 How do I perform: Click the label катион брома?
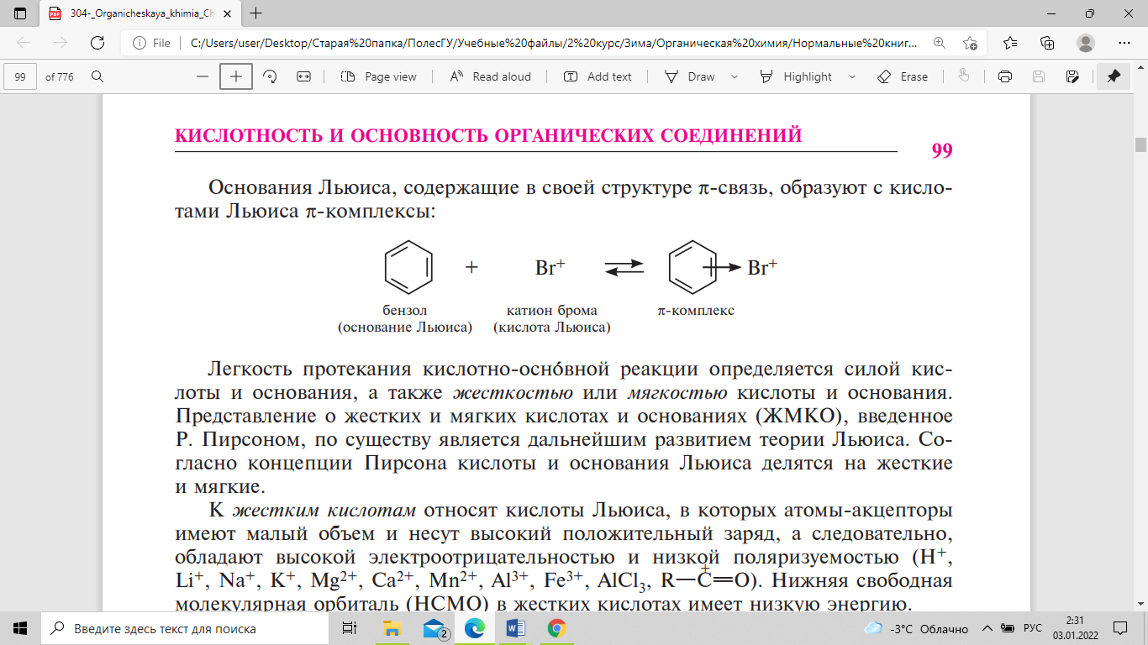[x=552, y=310]
